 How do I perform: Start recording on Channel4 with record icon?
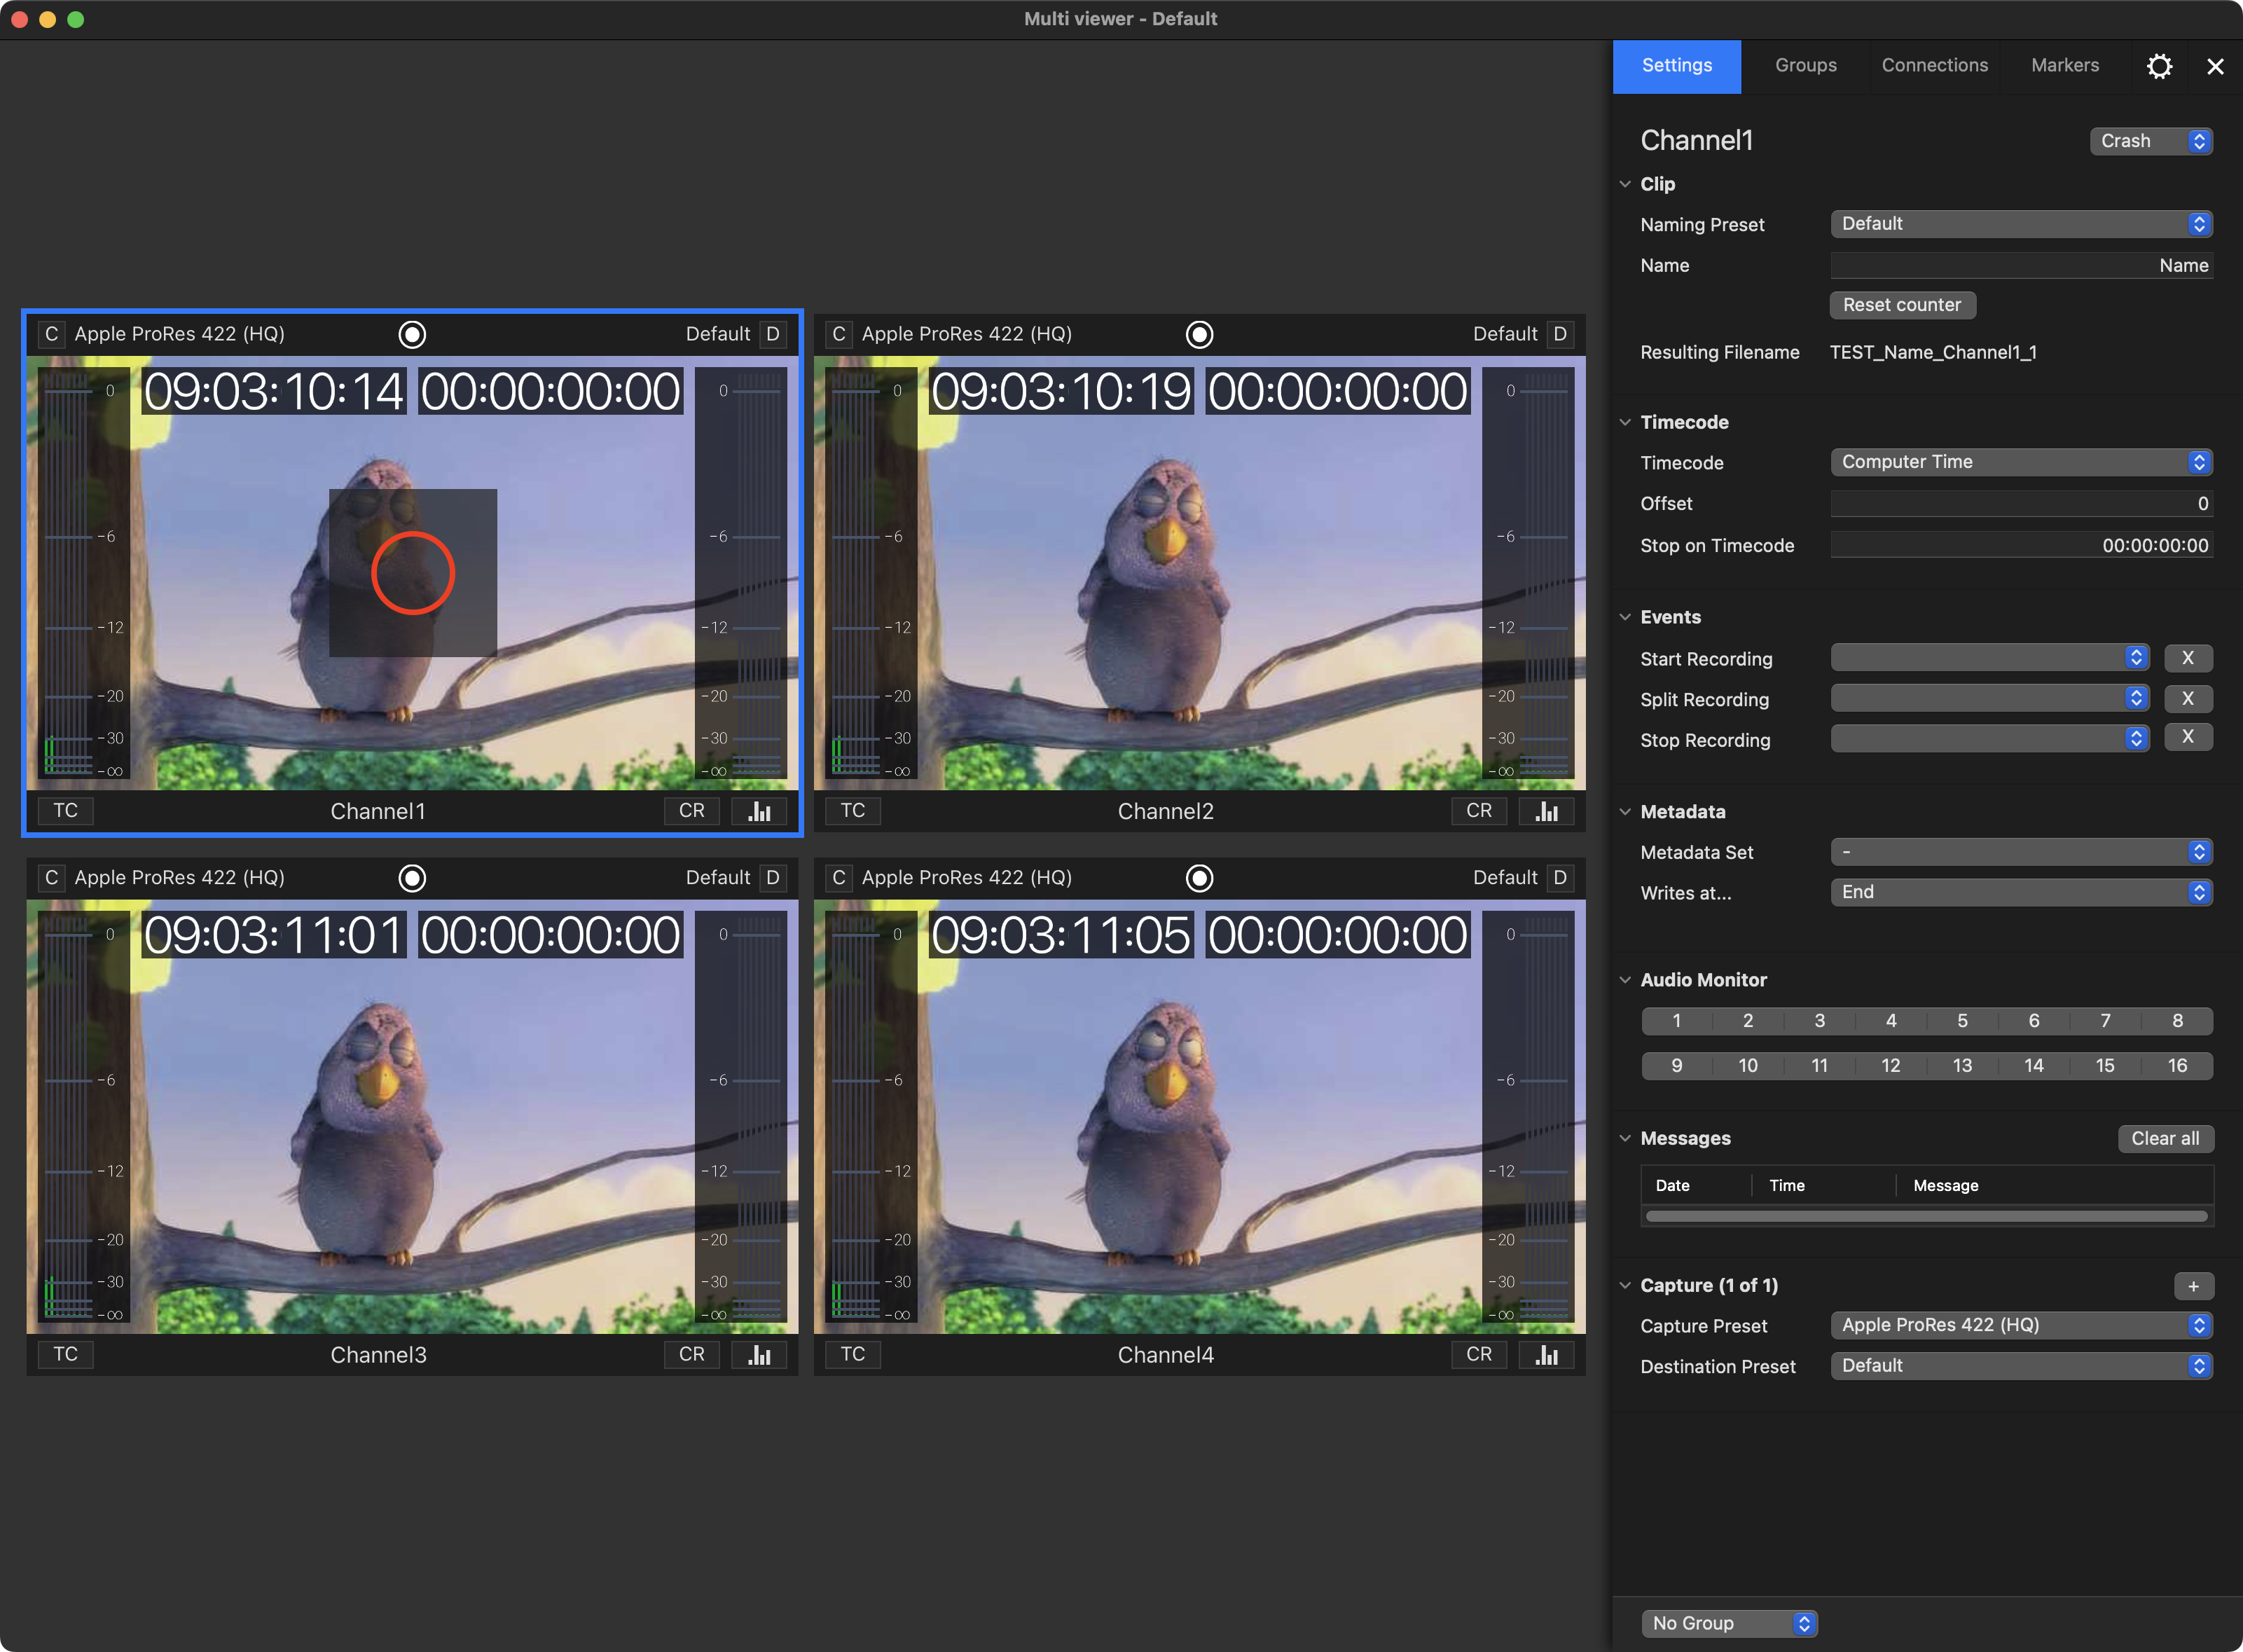(1199, 878)
